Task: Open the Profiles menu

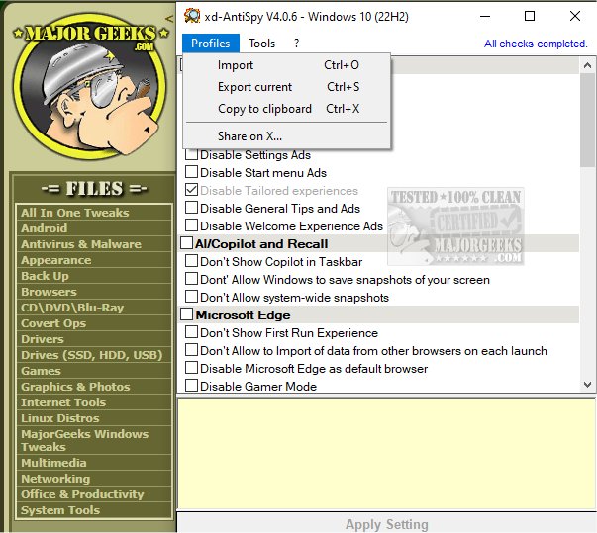Action: 211,43
